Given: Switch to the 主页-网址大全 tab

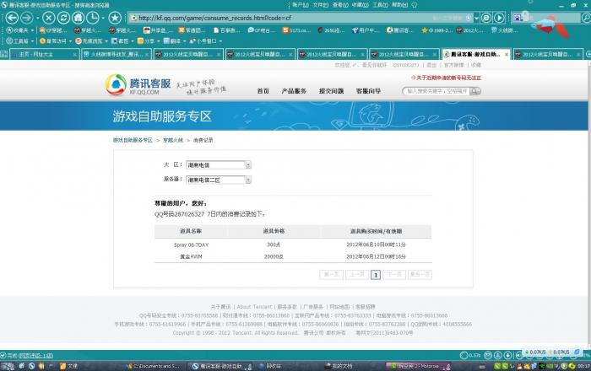Looking at the screenshot, I should coord(45,54).
